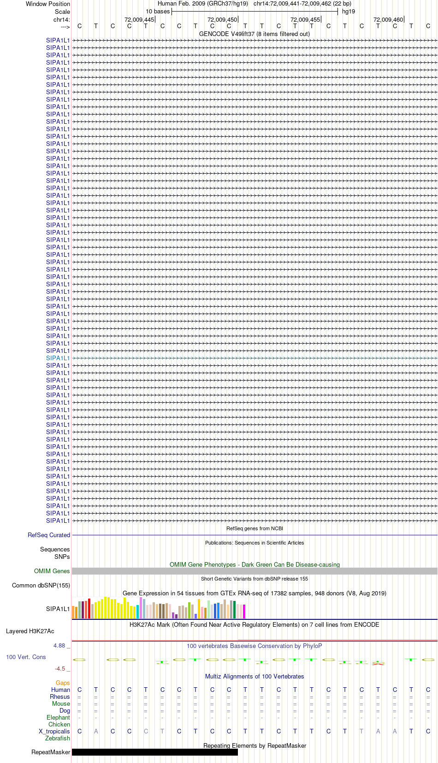Select the Dog alignment row label

point(65,710)
